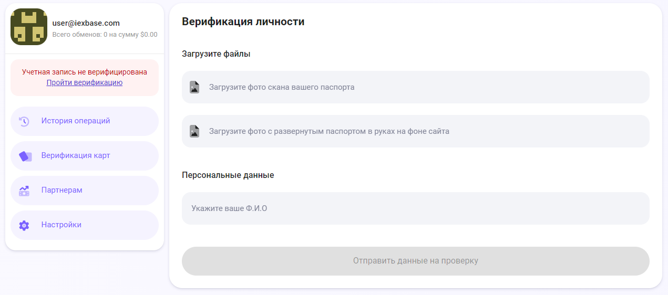
Task: Click the settings gear icon
Action: [x=24, y=225]
